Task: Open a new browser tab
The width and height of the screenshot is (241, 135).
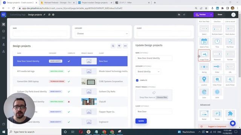Action: point(155,3)
